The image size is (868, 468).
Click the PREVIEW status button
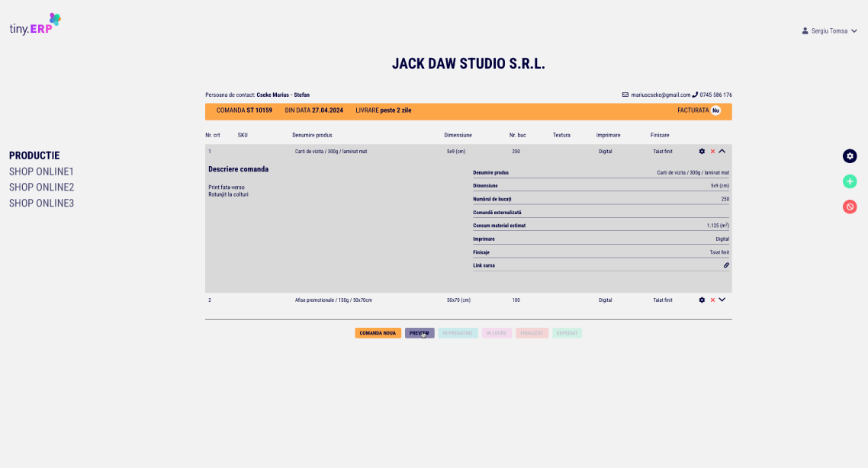pyautogui.click(x=419, y=333)
